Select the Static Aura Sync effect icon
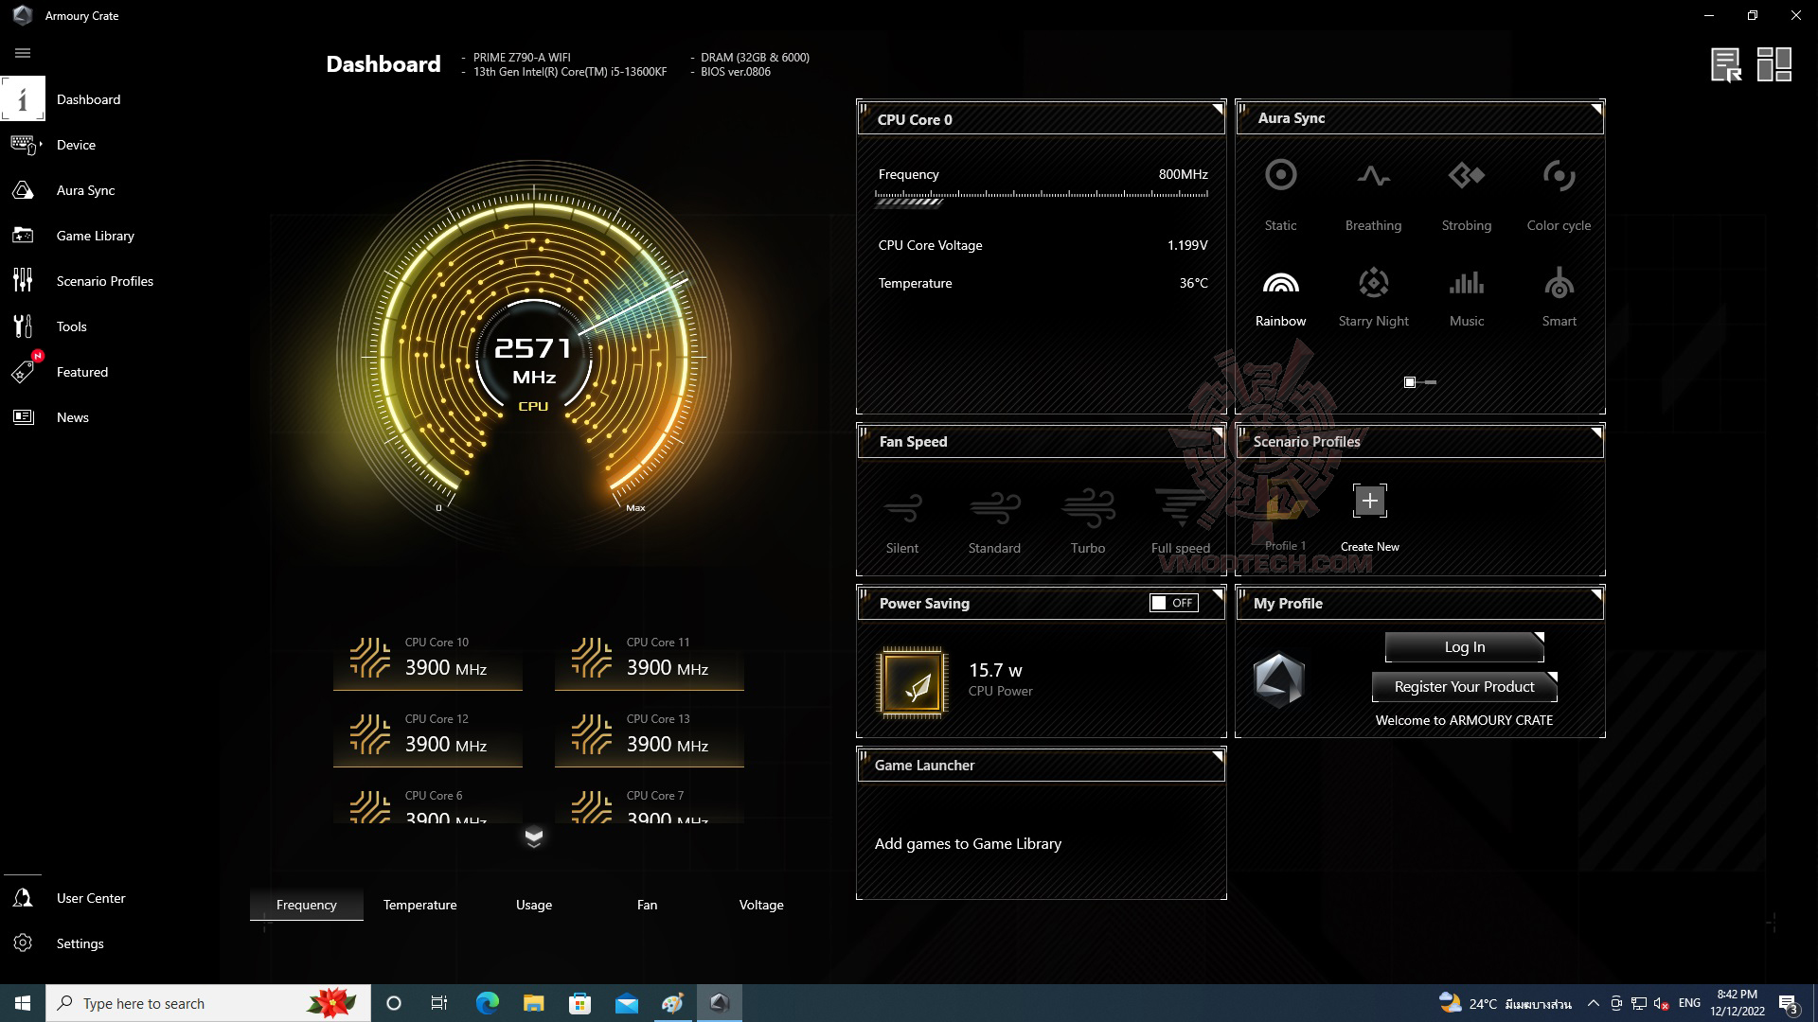The image size is (1818, 1022). point(1280,176)
